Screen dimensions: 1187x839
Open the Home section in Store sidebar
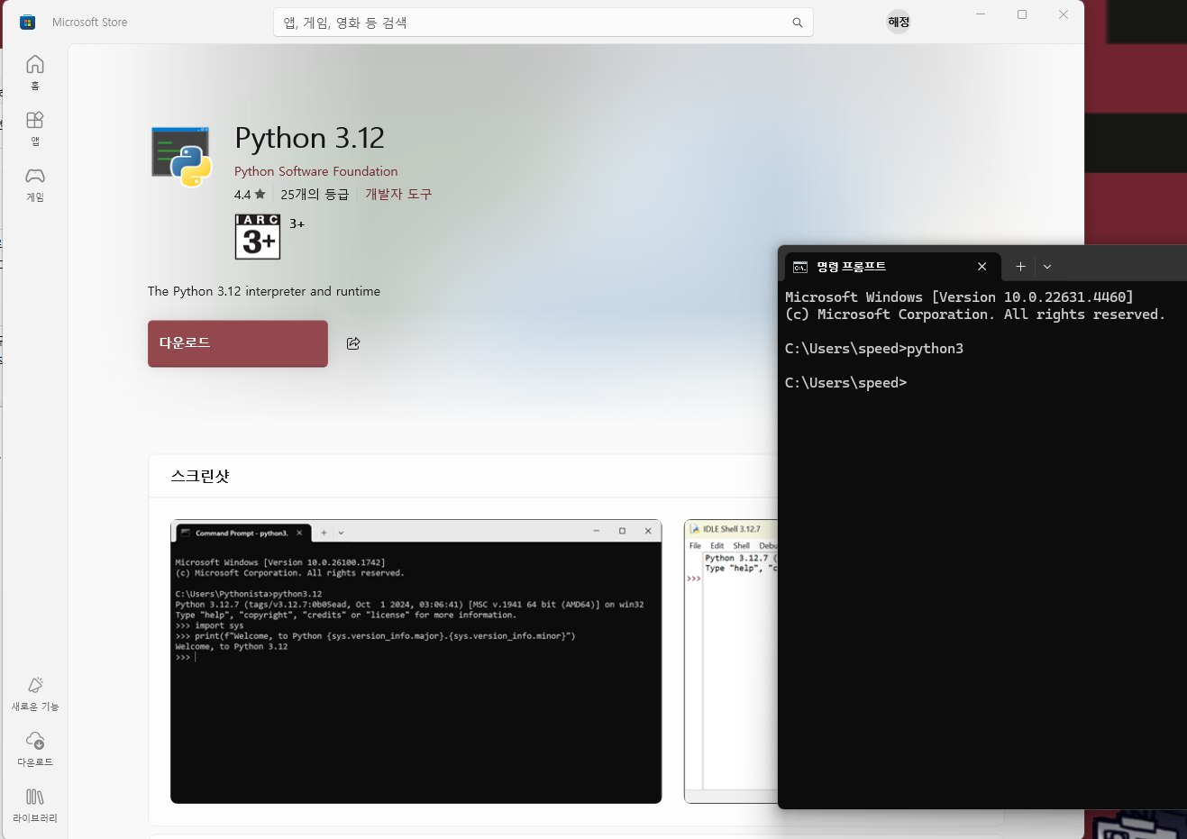pyautogui.click(x=35, y=72)
